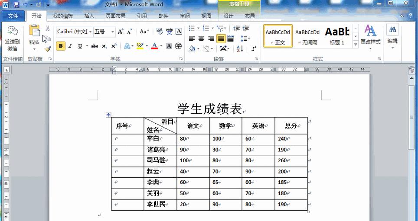The height and width of the screenshot is (221, 418).
Task: Clear formatting with eraser icon
Action: pyautogui.click(x=160, y=32)
